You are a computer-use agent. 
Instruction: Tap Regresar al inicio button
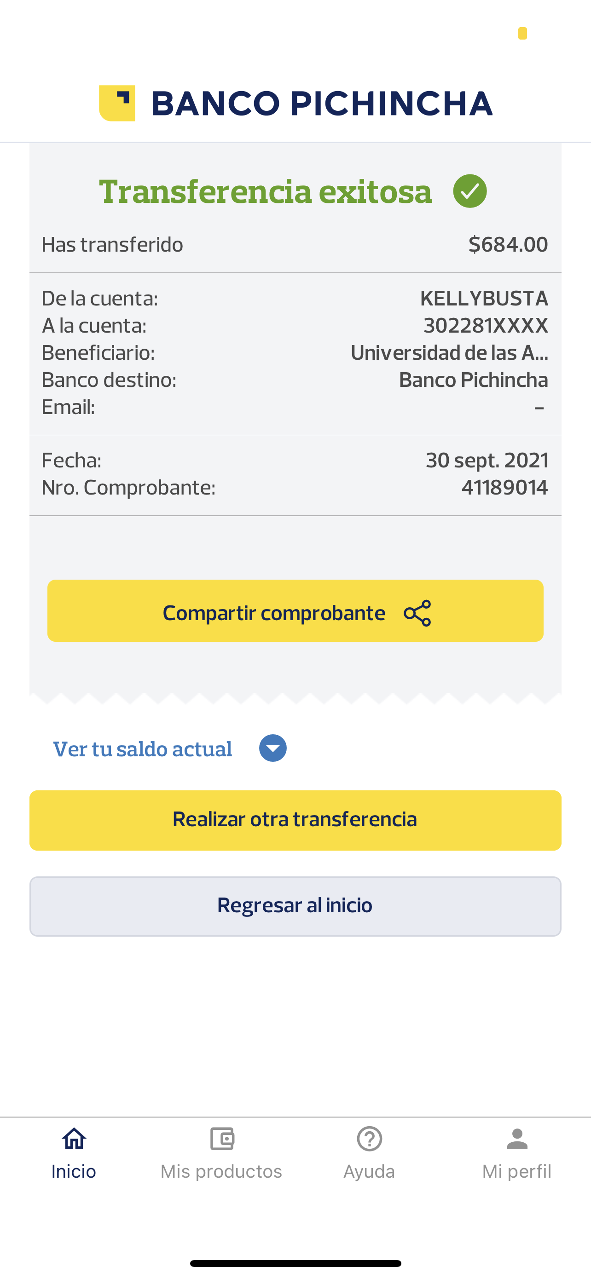tap(295, 906)
